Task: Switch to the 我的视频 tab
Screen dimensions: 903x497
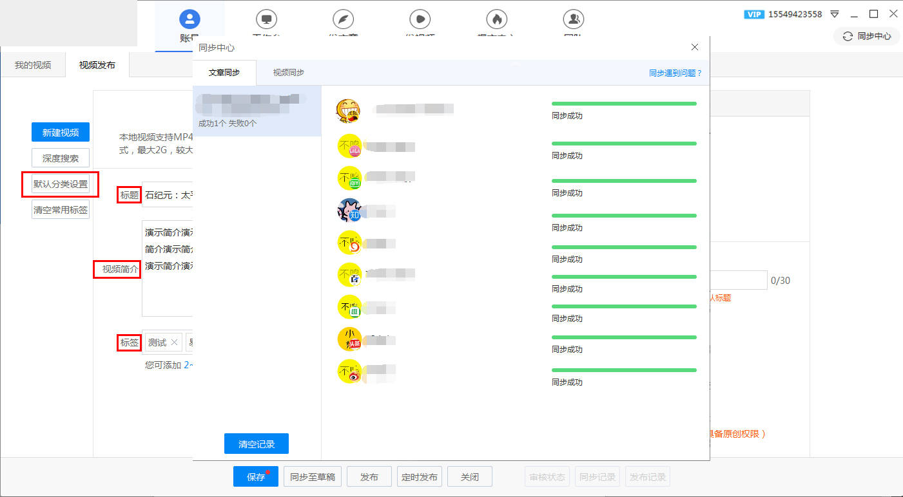Action: (33, 65)
